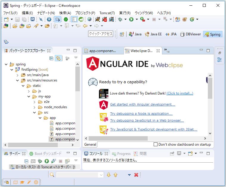This screenshot has height=187, width=226.
Task: Click the クイック・アクセス input field
Action: tap(101, 34)
